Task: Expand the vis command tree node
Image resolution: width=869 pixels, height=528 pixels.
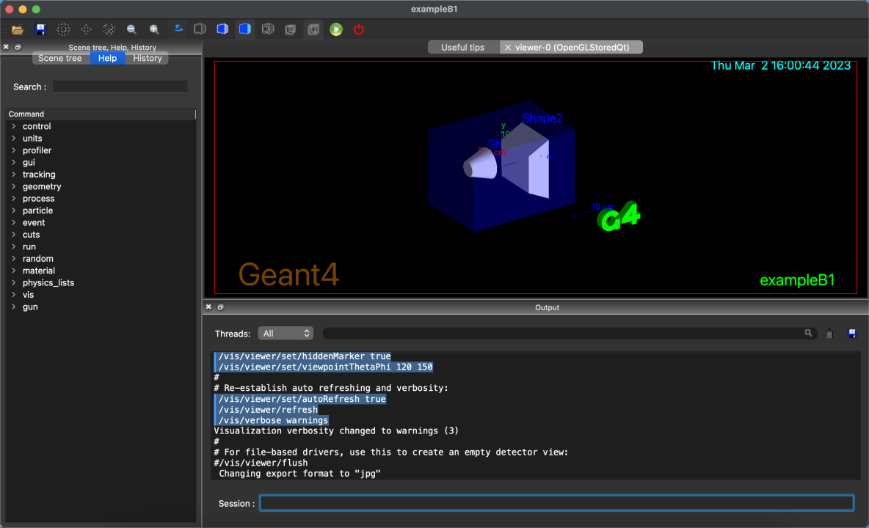Action: [14, 295]
